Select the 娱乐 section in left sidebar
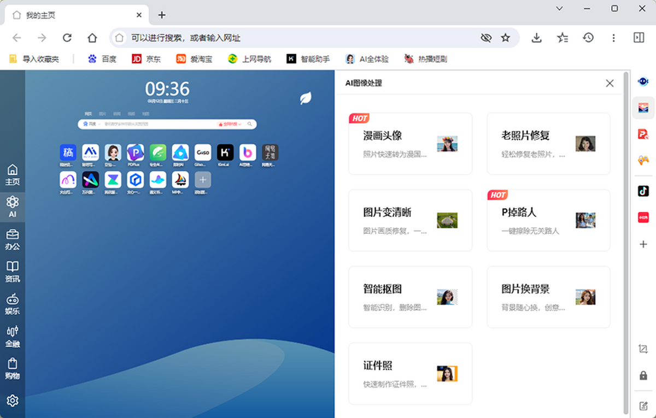The height and width of the screenshot is (418, 656). click(x=12, y=304)
